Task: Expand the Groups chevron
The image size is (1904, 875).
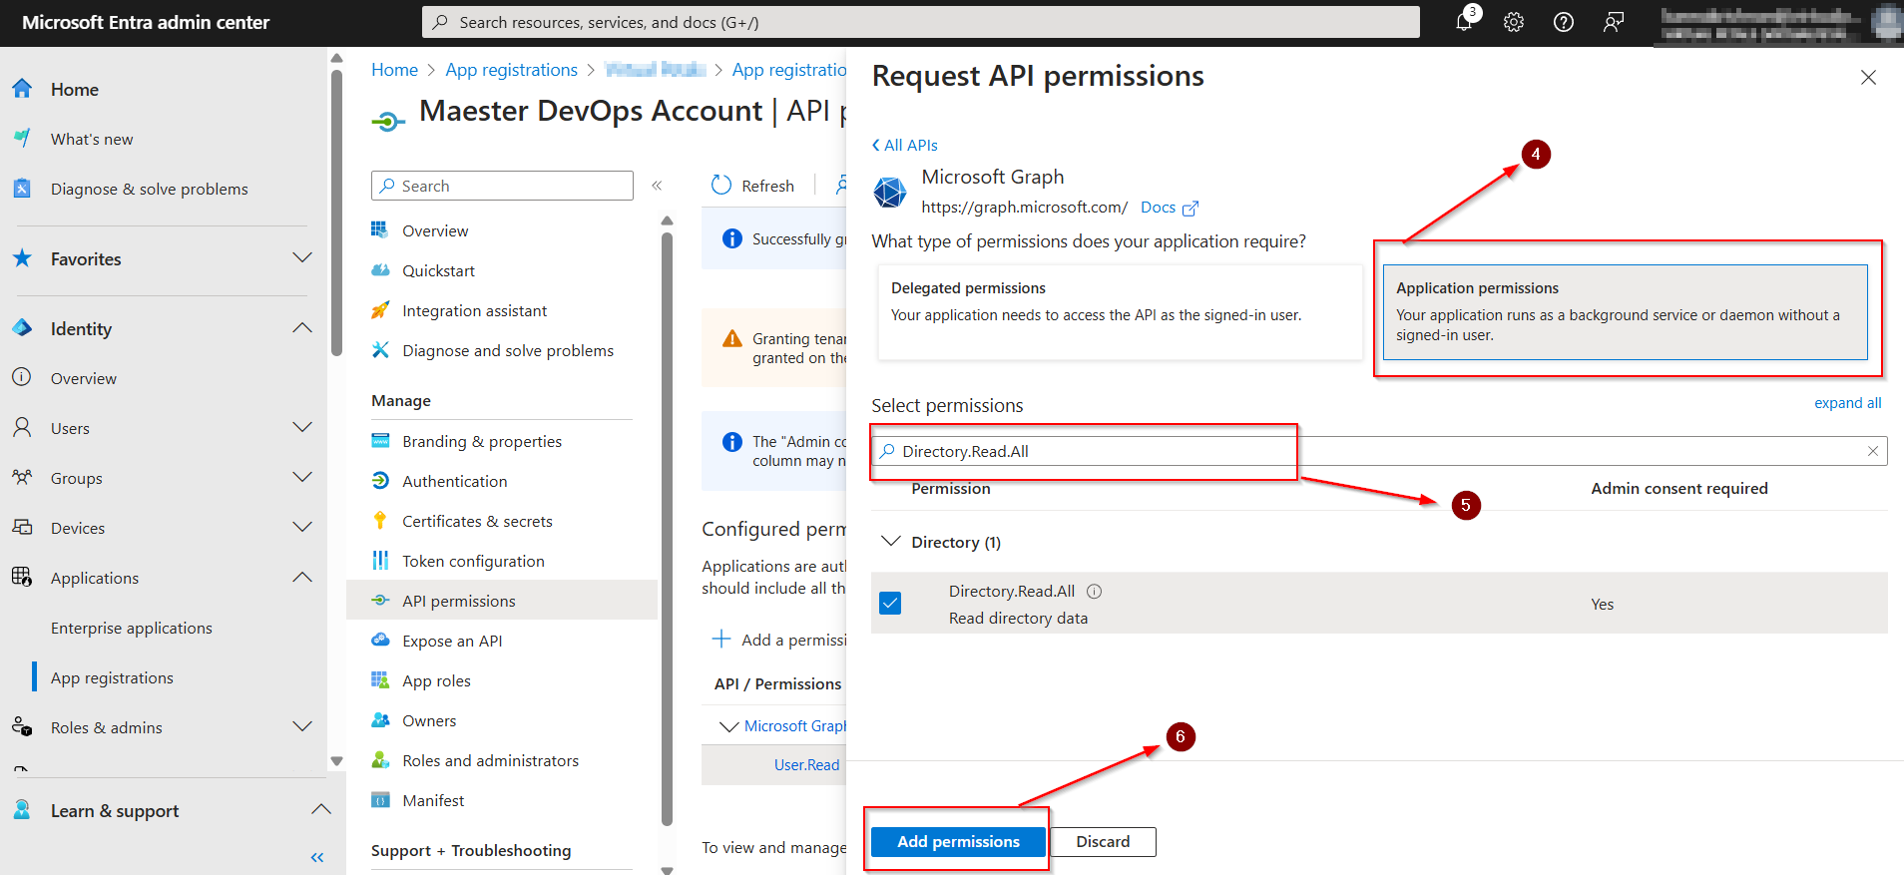Action: 302,478
